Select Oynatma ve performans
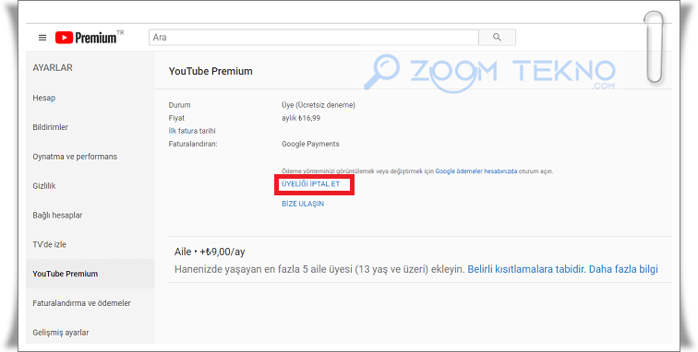Screen dimensions: 698x352 75,157
